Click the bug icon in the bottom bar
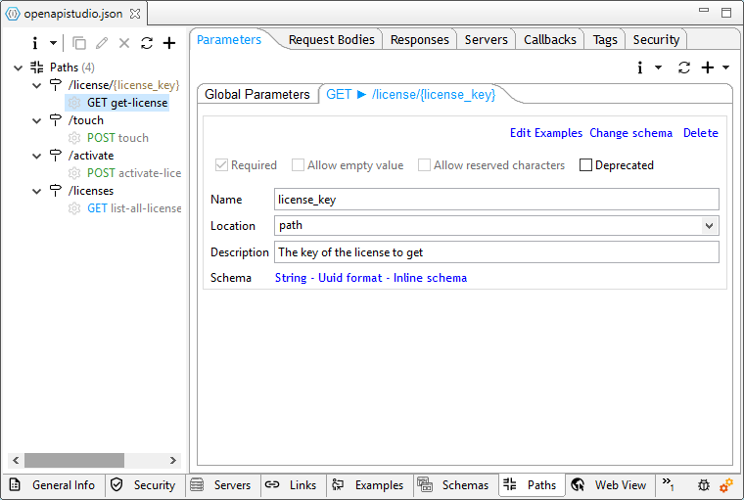 (x=704, y=484)
